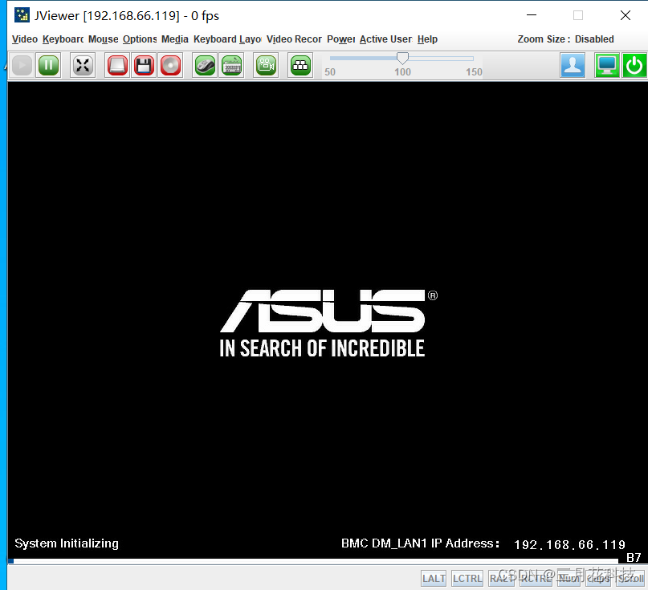Image resolution: width=648 pixels, height=590 pixels.
Task: Open the hard disk redirection icon
Action: click(117, 65)
